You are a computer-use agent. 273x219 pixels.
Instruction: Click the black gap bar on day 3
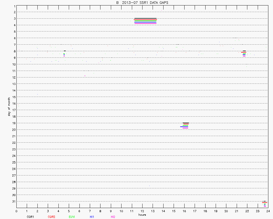pyautogui.click(x=145, y=18)
